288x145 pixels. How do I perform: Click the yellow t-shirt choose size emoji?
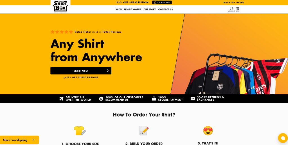tap(80, 131)
